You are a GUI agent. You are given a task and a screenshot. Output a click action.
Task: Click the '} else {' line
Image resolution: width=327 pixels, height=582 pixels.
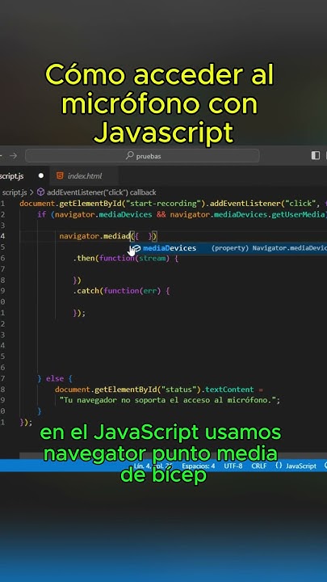point(55,378)
